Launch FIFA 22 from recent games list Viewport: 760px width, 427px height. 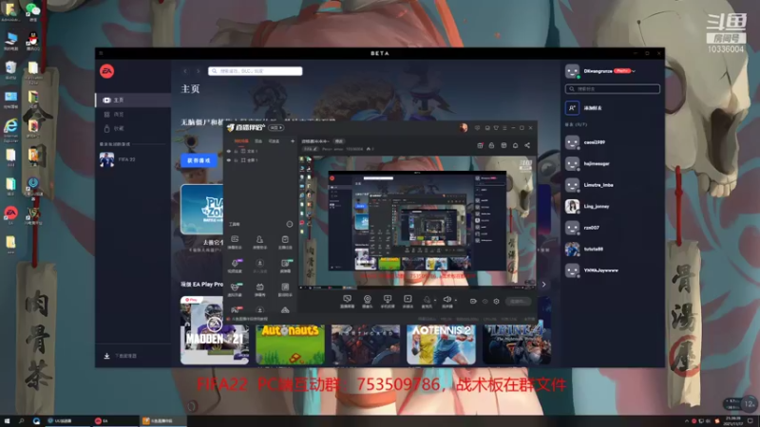click(x=133, y=159)
